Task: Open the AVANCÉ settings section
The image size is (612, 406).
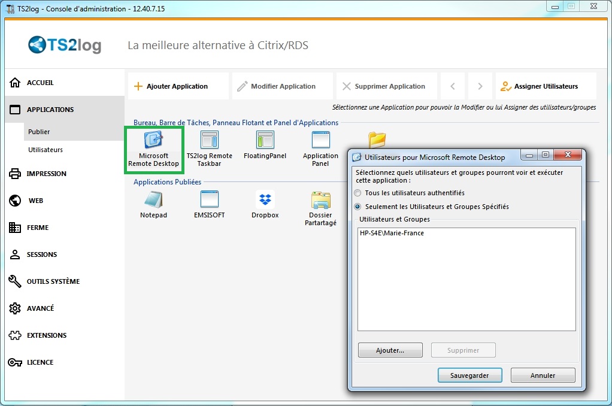Action: point(65,308)
